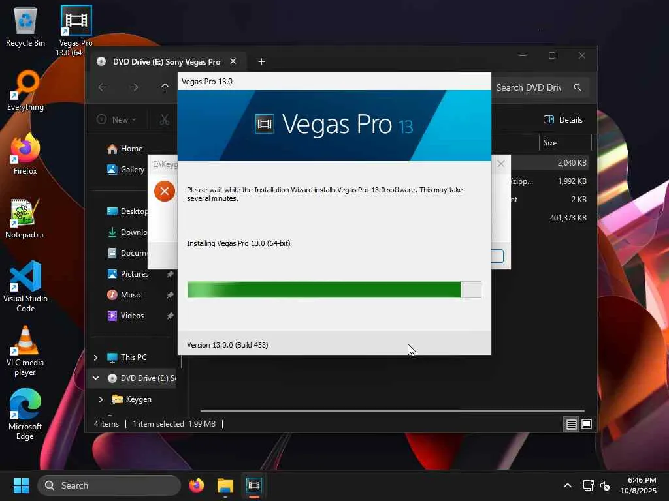The width and height of the screenshot is (669, 501).
Task: Unpin Videos using its pin icon
Action: (171, 316)
